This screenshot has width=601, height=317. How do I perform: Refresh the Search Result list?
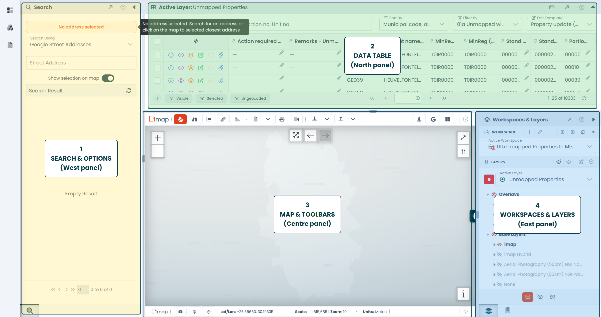tap(129, 91)
